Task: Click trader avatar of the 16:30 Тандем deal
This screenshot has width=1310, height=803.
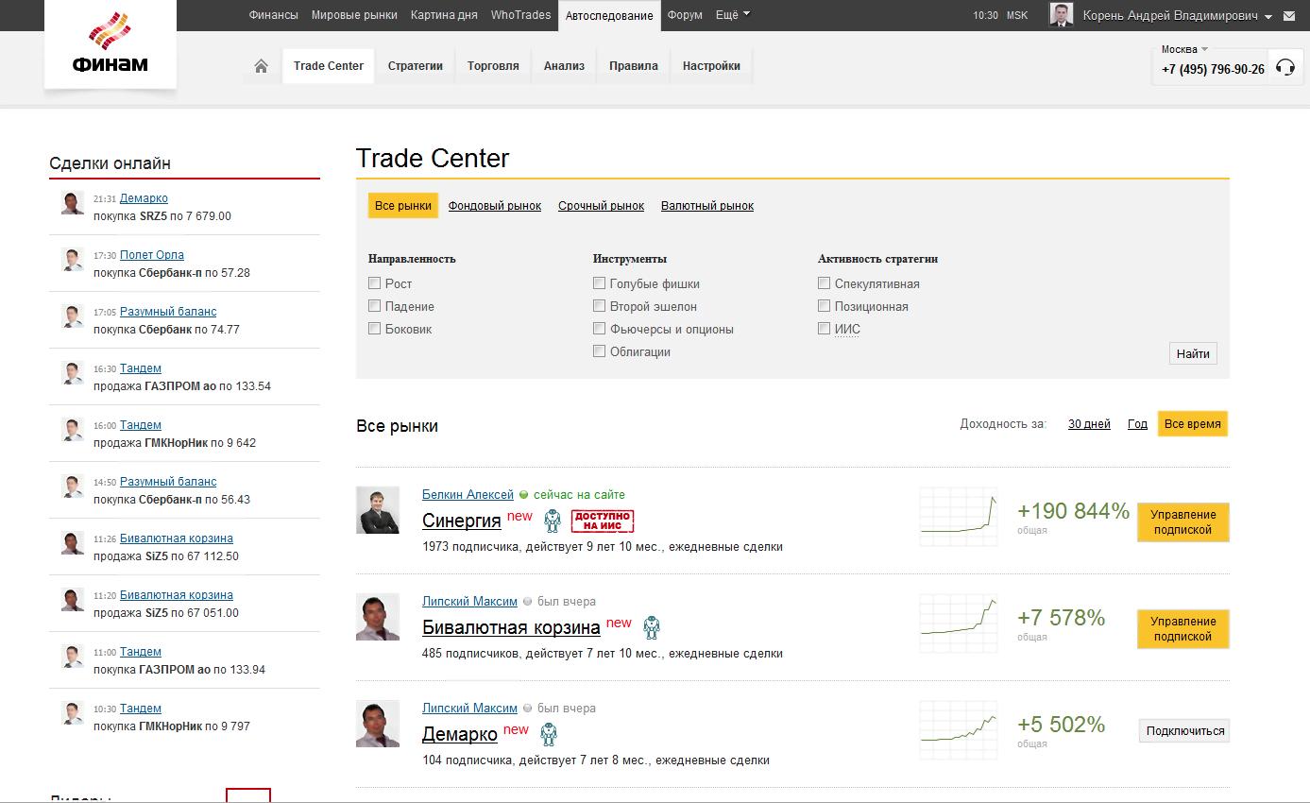Action: click(73, 373)
